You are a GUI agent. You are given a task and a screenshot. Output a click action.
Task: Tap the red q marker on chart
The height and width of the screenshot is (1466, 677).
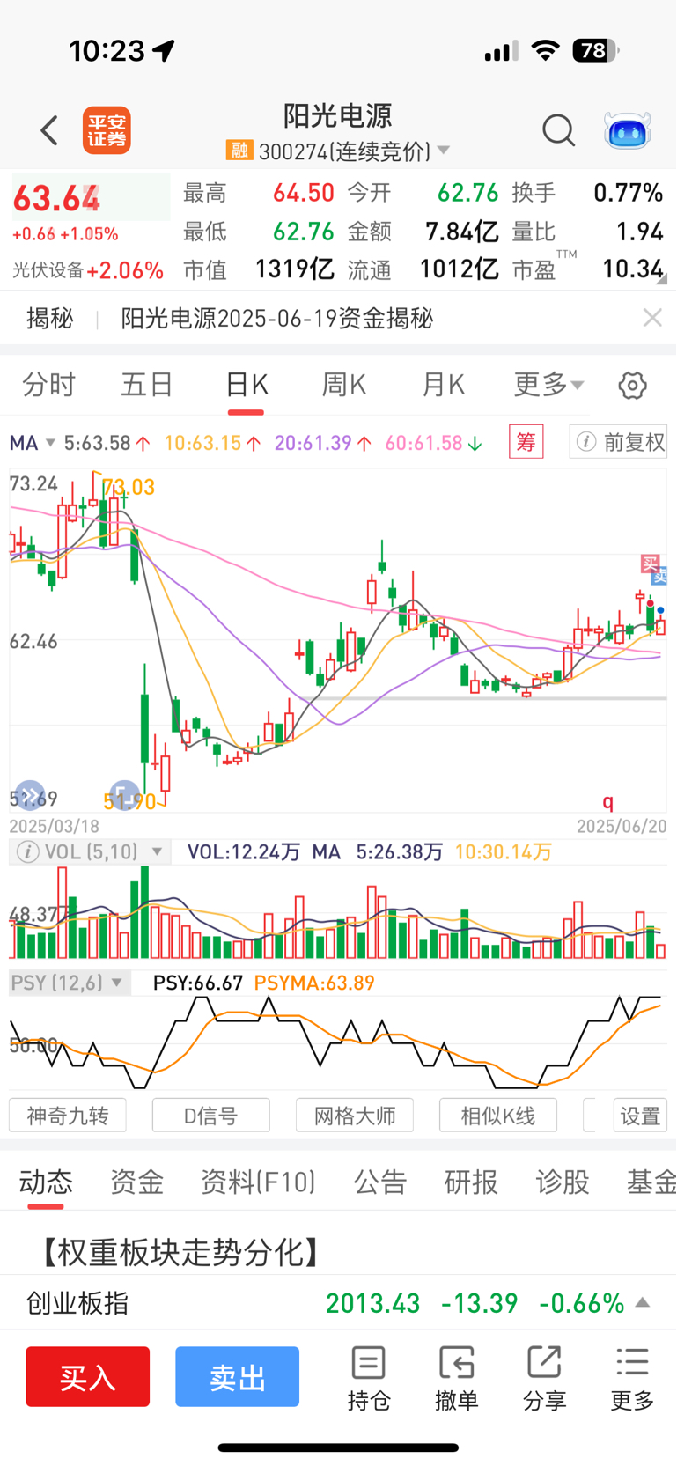[x=607, y=801]
